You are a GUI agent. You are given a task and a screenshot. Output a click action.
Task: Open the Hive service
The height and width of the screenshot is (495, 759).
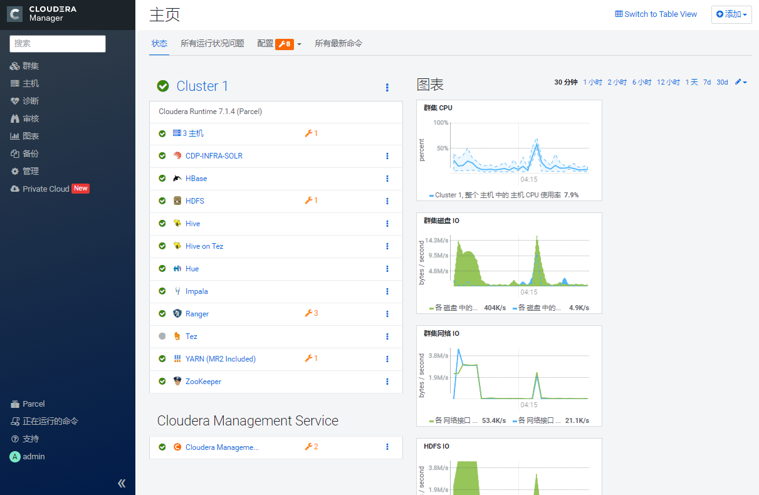click(x=192, y=224)
